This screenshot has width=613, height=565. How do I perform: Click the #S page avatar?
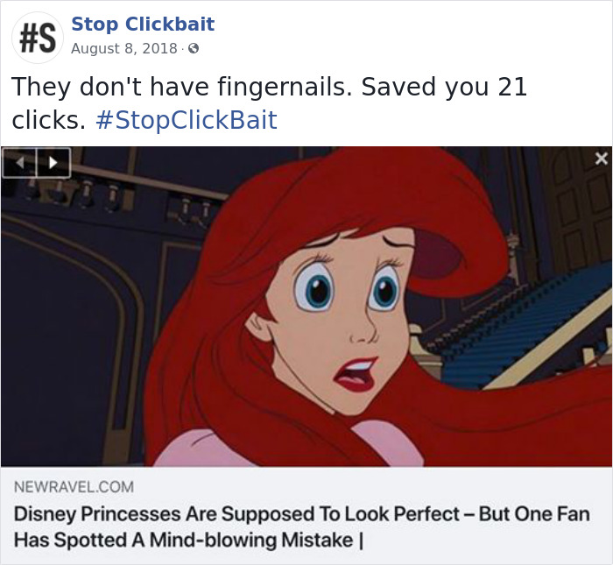click(37, 39)
